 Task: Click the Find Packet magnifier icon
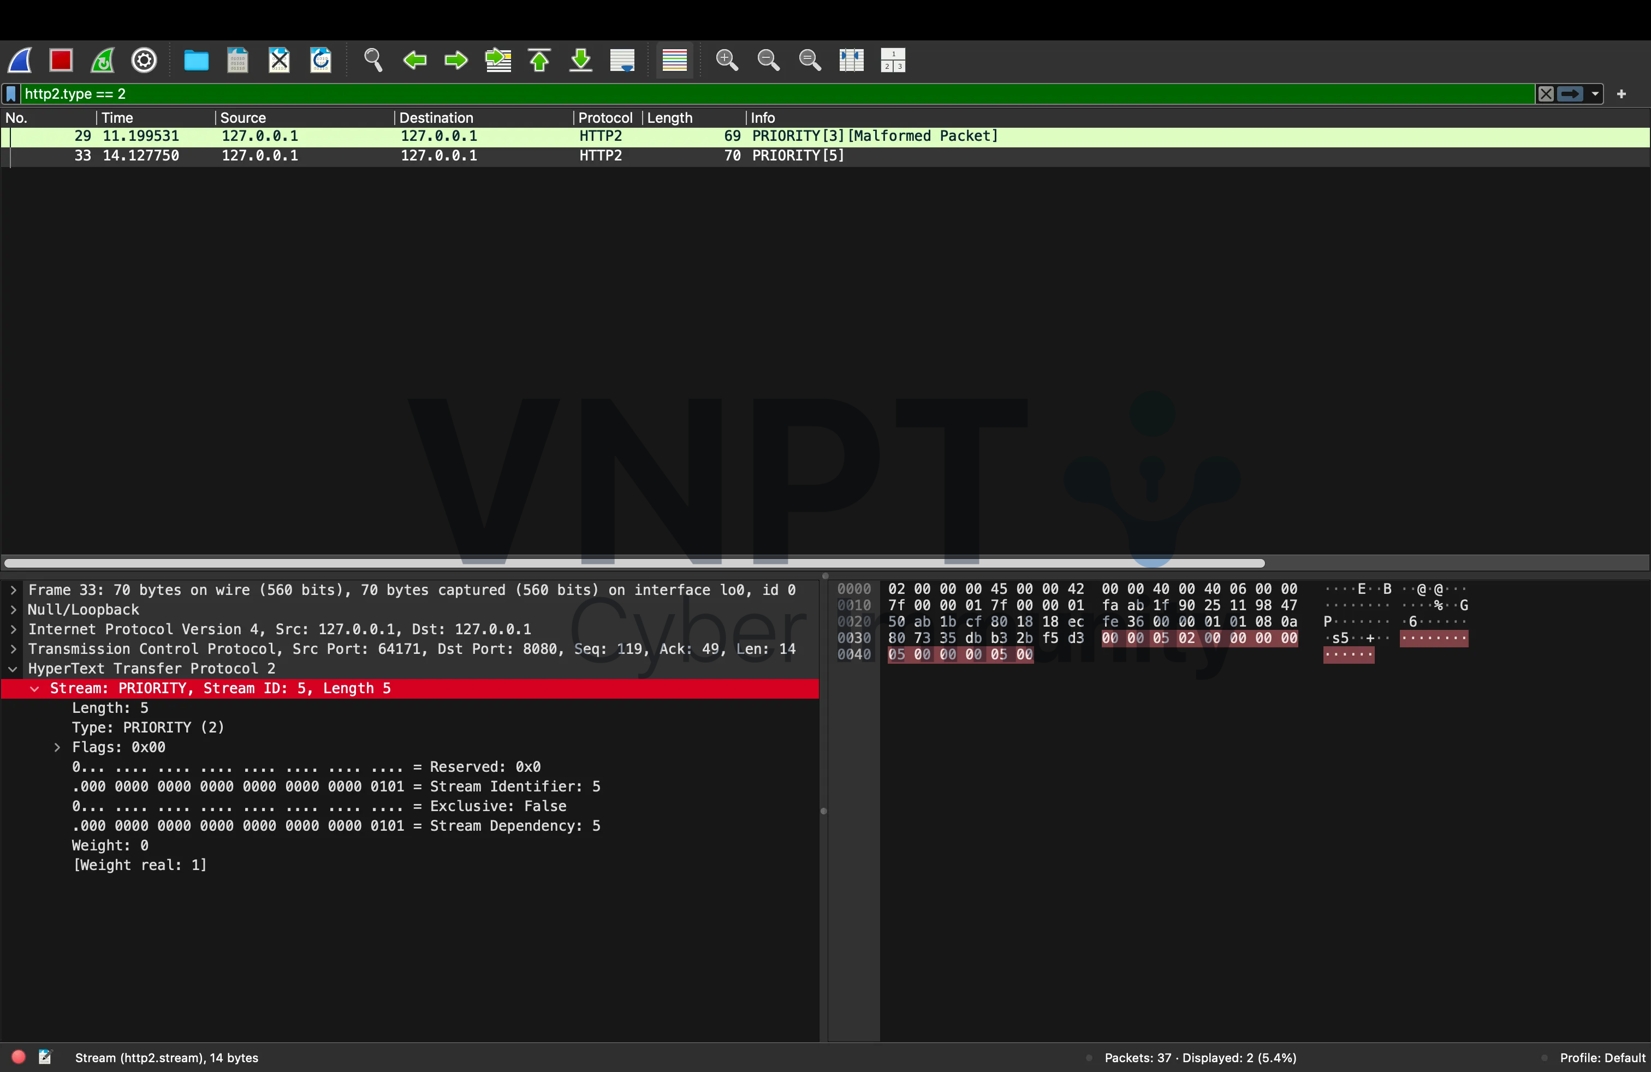pos(373,61)
